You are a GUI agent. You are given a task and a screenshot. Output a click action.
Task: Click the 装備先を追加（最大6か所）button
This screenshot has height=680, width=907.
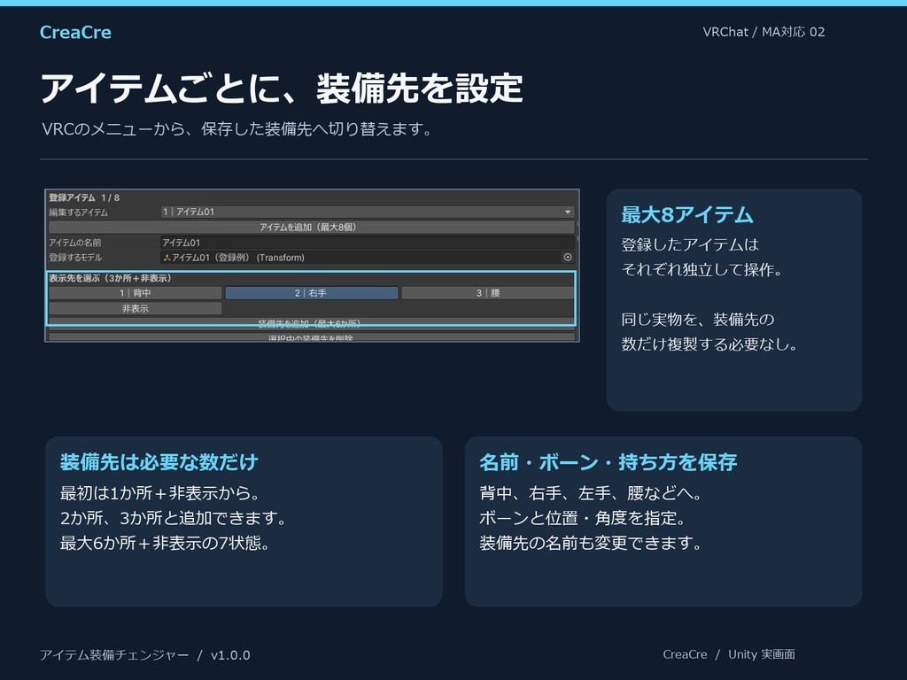312,323
